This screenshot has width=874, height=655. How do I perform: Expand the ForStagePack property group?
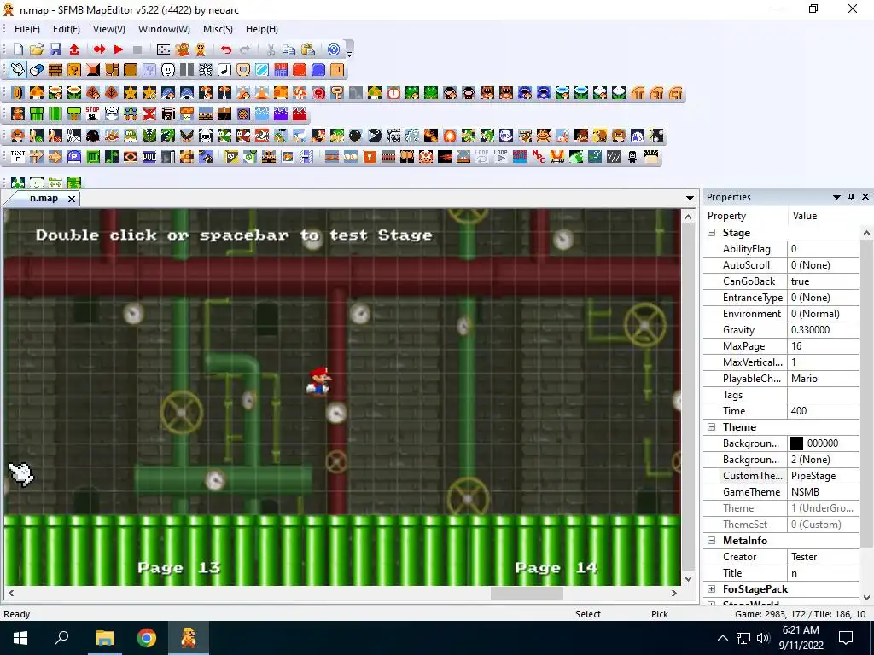coord(712,588)
